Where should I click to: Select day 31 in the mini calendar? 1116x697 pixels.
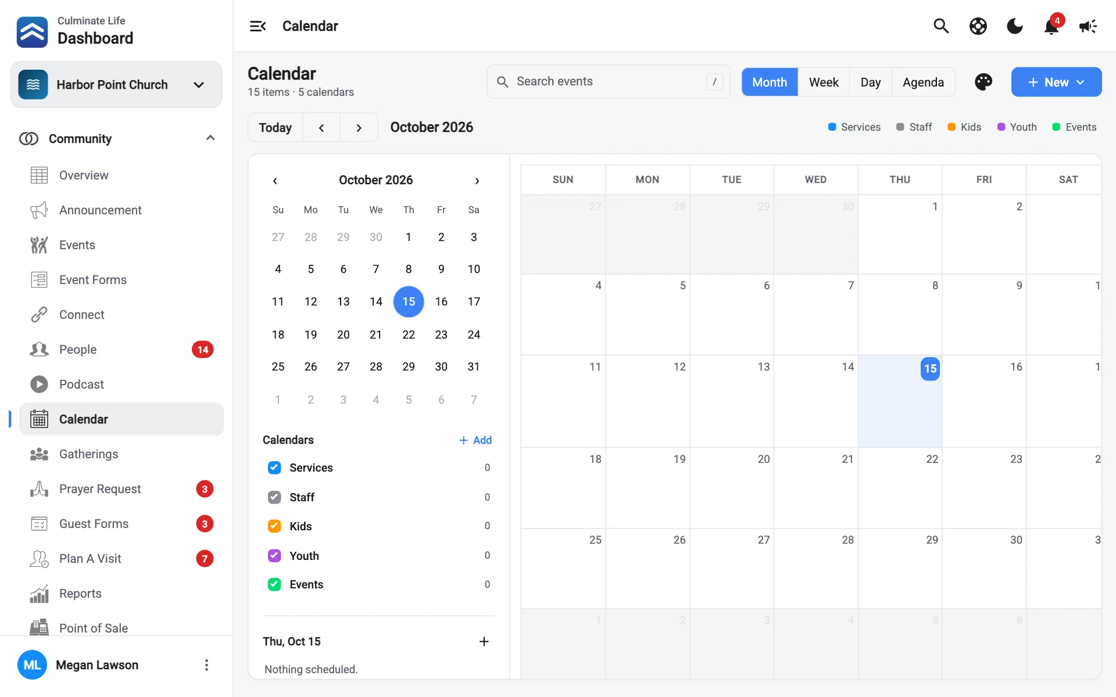tap(474, 367)
